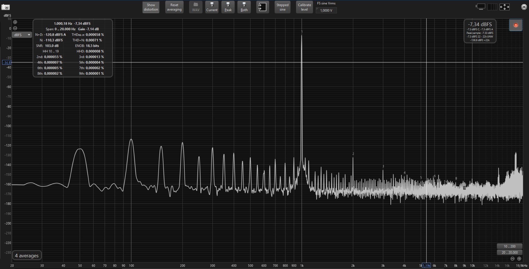Click 'HH 10 .. 19' label
Screen dimensions: 529x269
point(51,51)
